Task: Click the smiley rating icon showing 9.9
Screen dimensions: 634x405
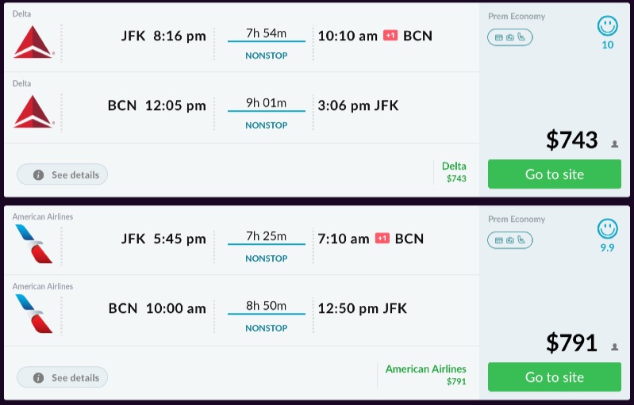Action: 608,229
